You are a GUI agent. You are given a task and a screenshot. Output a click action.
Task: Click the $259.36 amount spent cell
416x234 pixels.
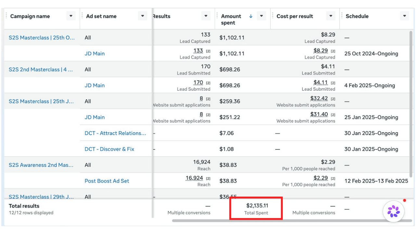coord(230,101)
